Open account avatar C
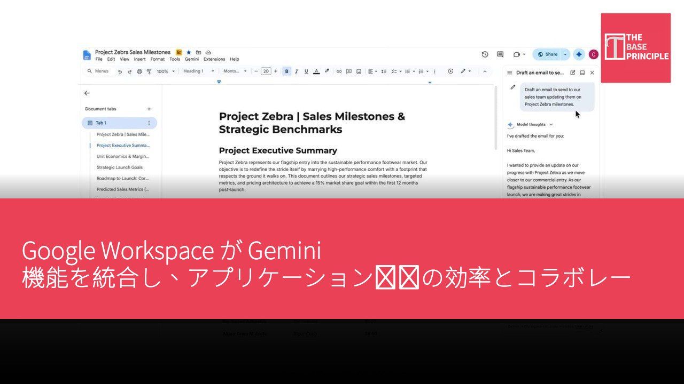Screen dimensions: 684x384 point(594,54)
